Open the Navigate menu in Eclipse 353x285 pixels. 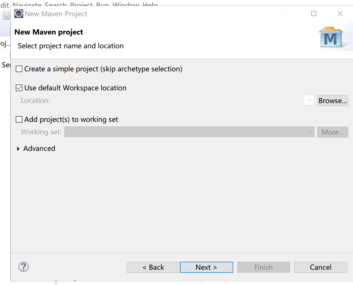point(27,5)
